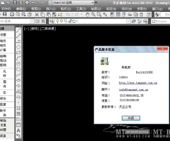Open Plot Preview

(x=18, y=14)
